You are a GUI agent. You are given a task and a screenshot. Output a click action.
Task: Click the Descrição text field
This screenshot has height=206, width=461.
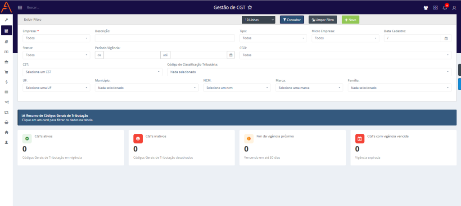165,38
